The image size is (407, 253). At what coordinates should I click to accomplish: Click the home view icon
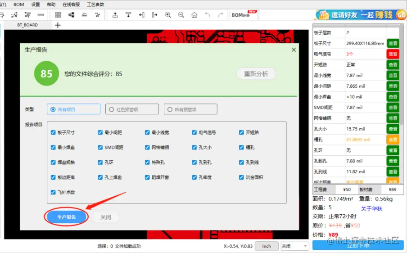tap(194, 15)
